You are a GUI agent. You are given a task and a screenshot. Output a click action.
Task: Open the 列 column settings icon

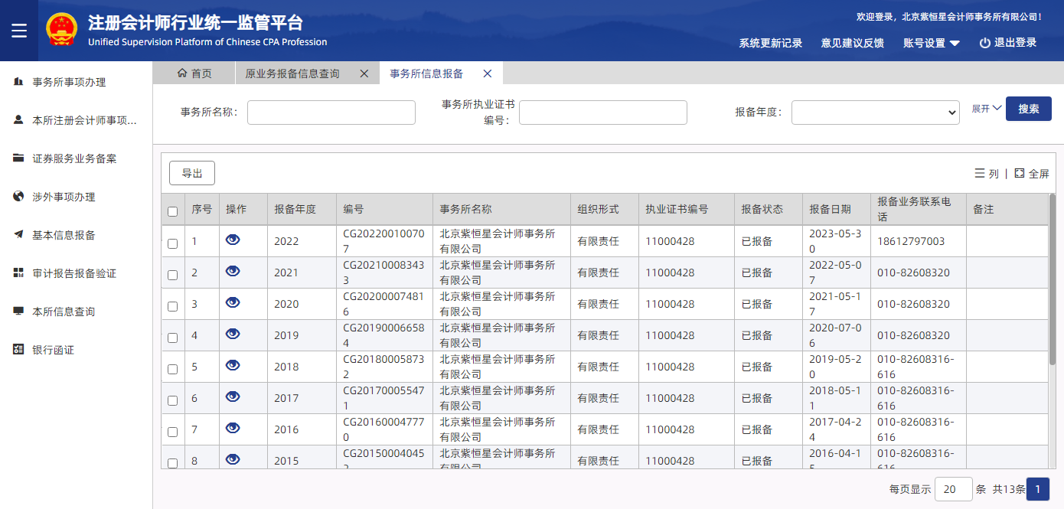(x=979, y=174)
